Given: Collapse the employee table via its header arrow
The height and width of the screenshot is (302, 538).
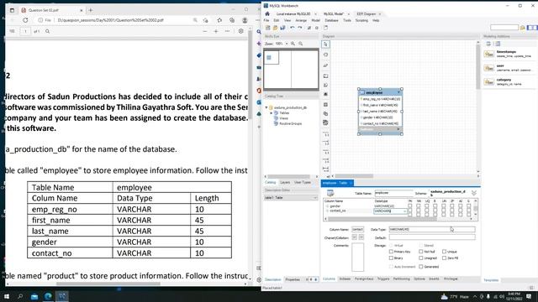Looking at the screenshot, I should tap(398, 92).
